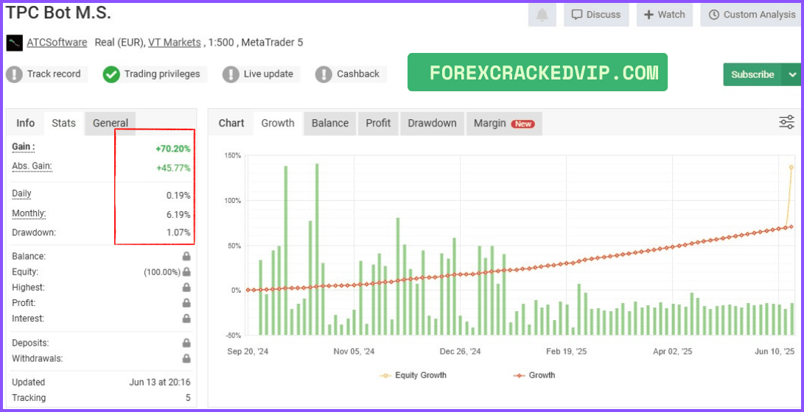Click the 1.07% drawdown value
This screenshot has height=412, width=804.
(178, 233)
